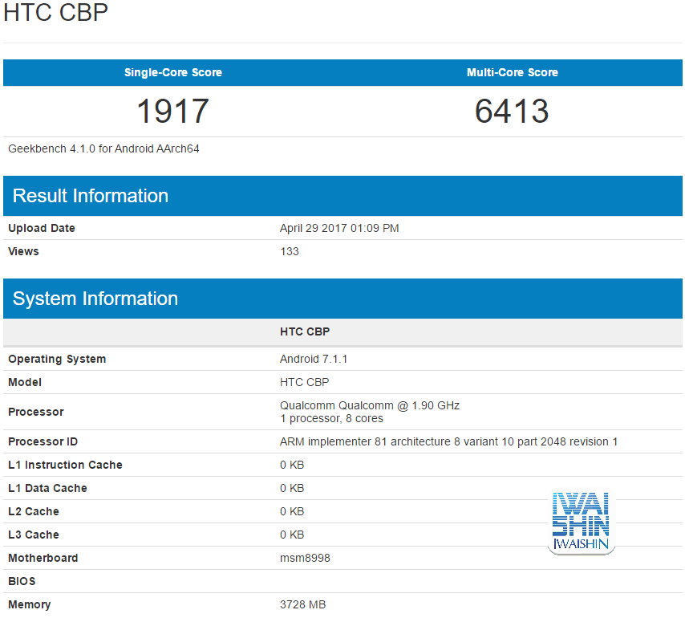Select the Memory row label
Screen dimensions: 685x618
pos(29,604)
